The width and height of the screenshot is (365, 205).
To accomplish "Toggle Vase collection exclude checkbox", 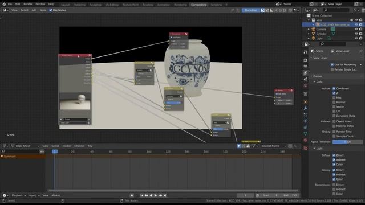I will [x=352, y=20].
